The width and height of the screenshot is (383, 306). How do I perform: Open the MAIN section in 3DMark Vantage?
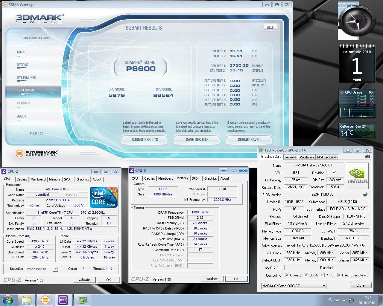tap(21, 52)
